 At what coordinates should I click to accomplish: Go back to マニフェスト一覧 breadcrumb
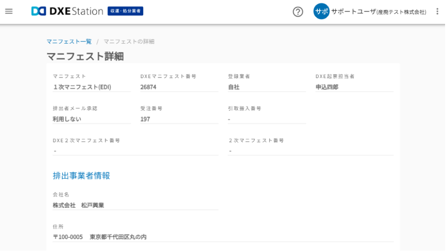(x=69, y=41)
